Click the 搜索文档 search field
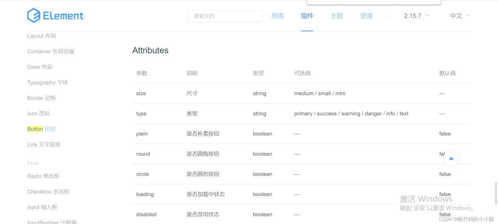Image resolution: width=498 pixels, height=224 pixels. (x=225, y=16)
